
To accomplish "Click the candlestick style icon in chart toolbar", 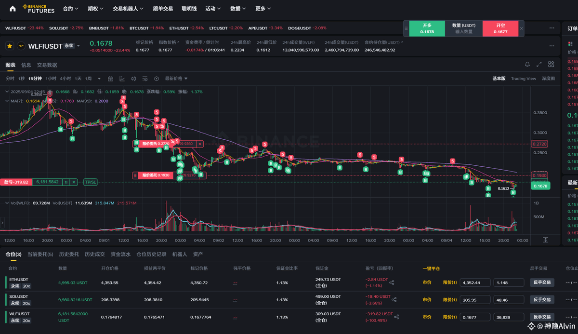I will (x=133, y=79).
